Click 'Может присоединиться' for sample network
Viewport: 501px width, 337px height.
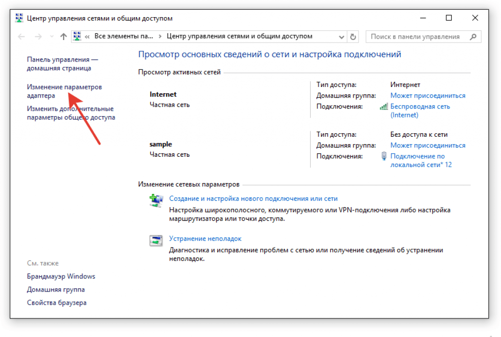click(x=428, y=145)
